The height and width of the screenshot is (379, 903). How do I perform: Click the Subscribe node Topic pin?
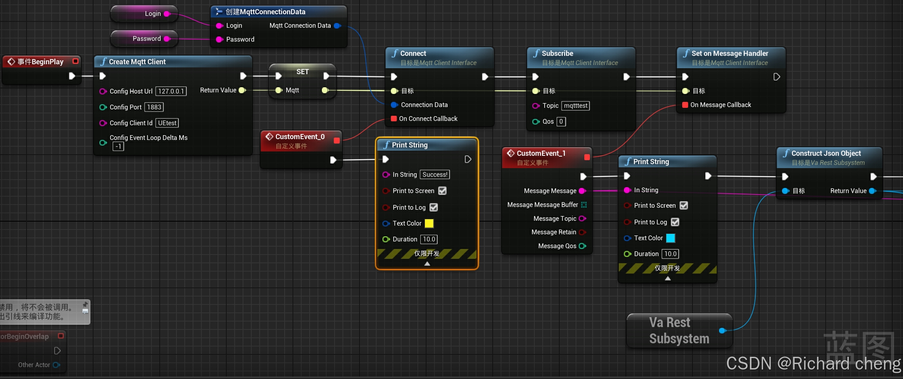pyautogui.click(x=536, y=106)
